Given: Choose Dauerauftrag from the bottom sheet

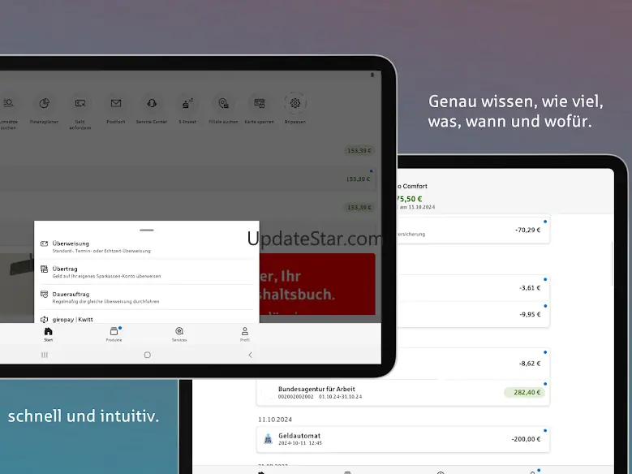Looking at the screenshot, I should click(147, 298).
